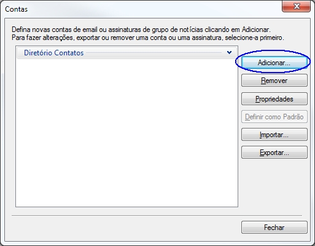
Task: View properties using the Propriedades button
Action: [x=274, y=99]
